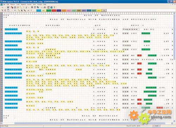Select the arrow pointer tool
This screenshot has height=128, width=176.
(22, 11)
